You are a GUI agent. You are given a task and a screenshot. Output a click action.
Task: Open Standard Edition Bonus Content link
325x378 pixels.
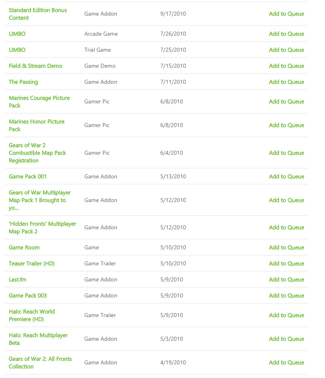click(x=38, y=14)
